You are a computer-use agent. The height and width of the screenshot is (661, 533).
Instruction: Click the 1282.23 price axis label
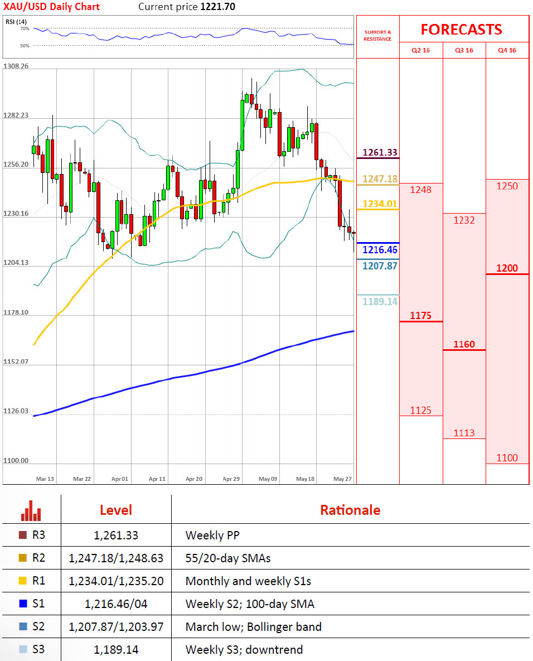(x=16, y=115)
